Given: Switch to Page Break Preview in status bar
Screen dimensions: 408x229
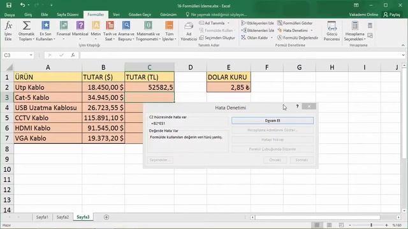Looking at the screenshot, I should pyautogui.click(x=341, y=225).
